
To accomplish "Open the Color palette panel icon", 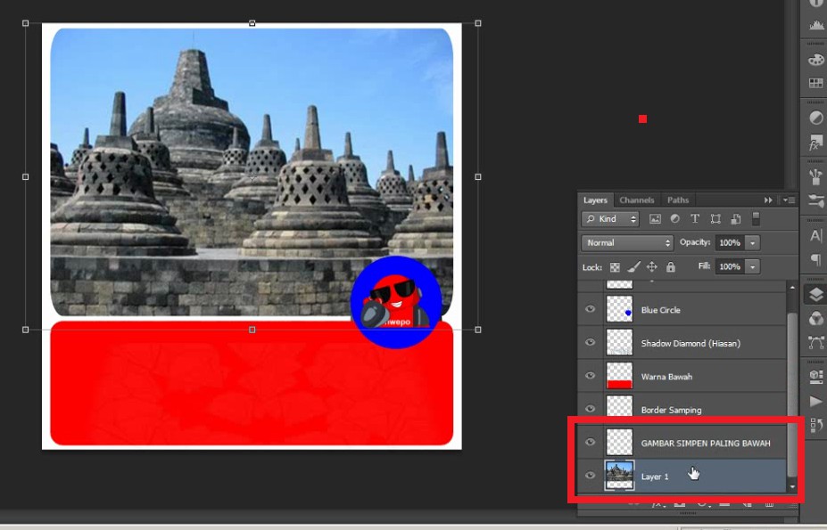I will pos(816,59).
